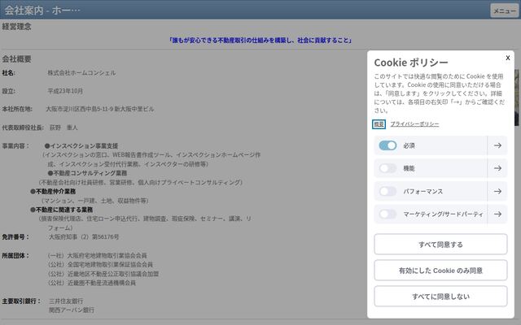Enable the 機能 cookie switch
Viewport: 521px width, 325px height.
(387, 168)
